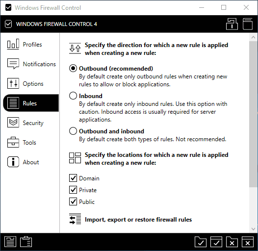The height and width of the screenshot is (251, 258).
Task: Click the clipboard log icon in bottom bar
Action: coord(26,242)
